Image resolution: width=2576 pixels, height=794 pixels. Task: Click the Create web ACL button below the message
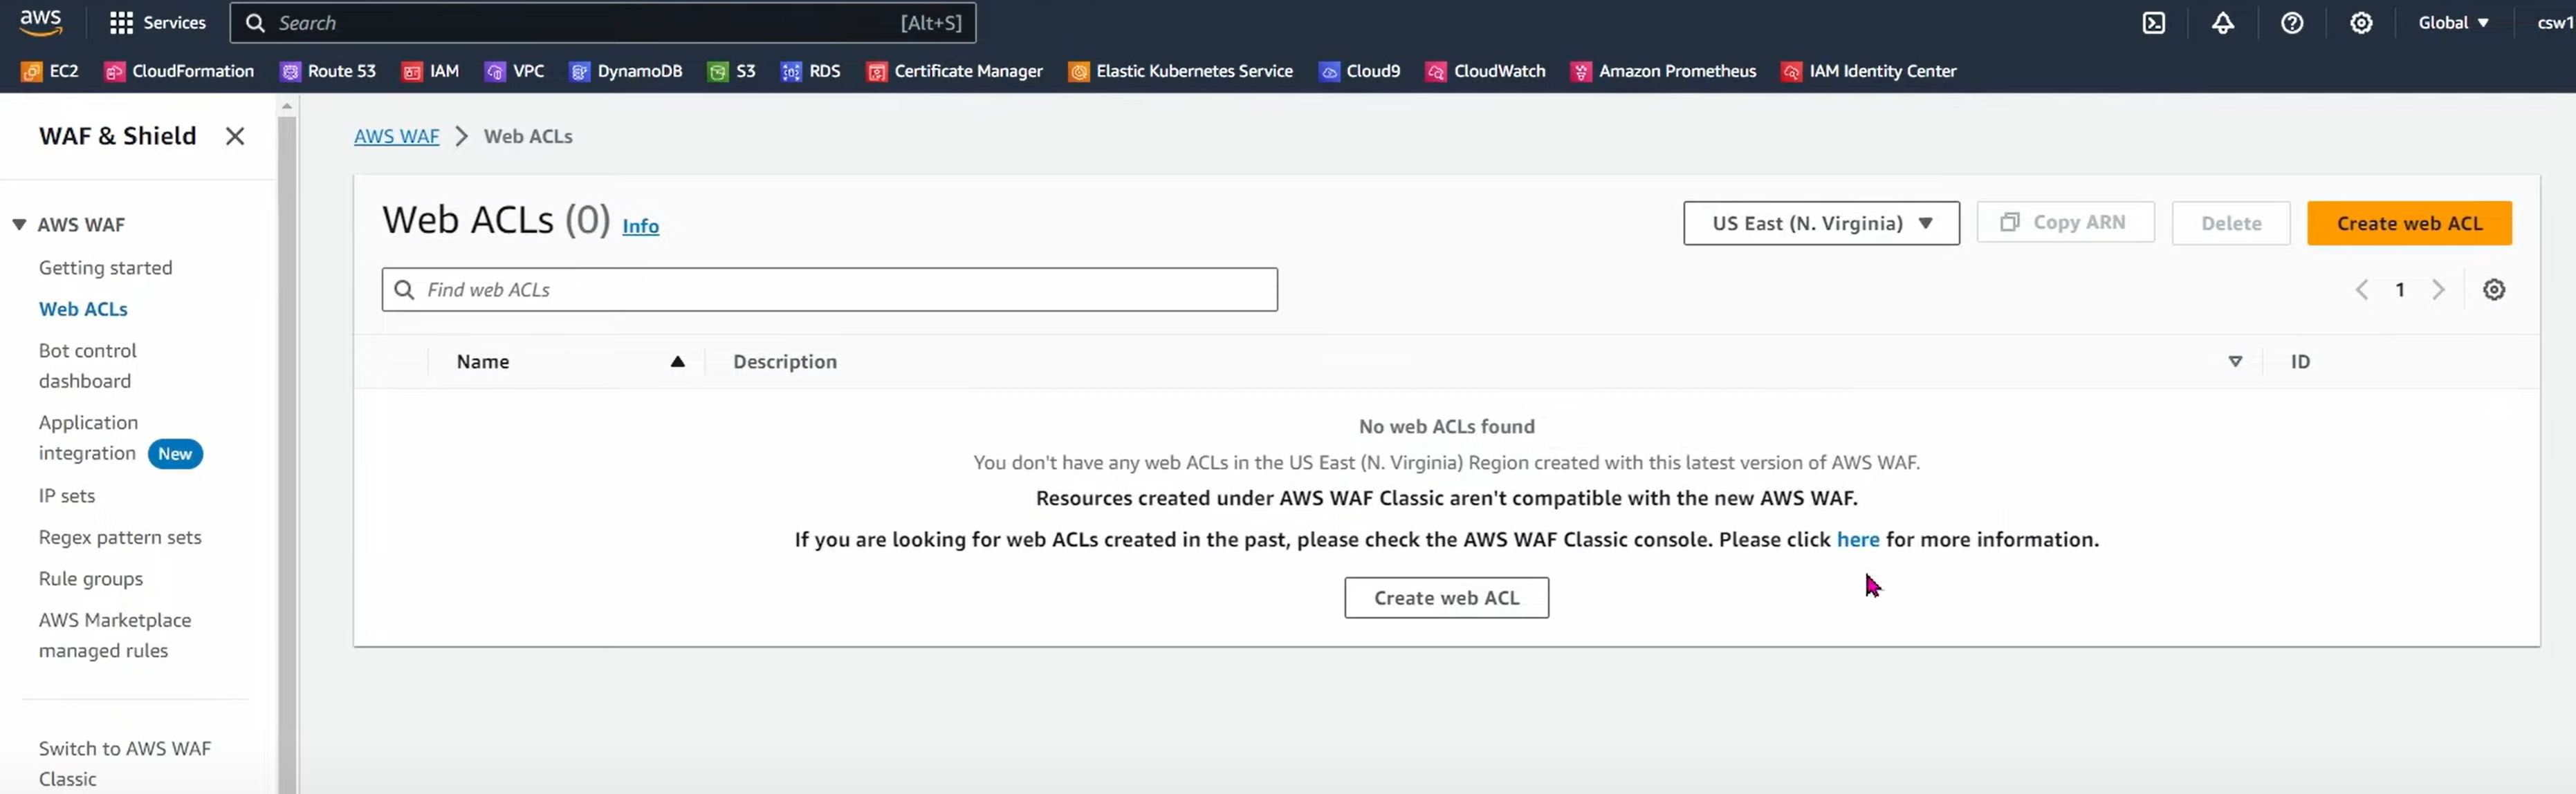[1446, 597]
